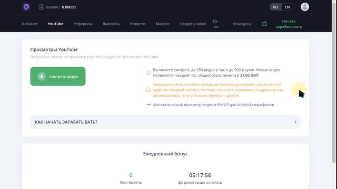Expand КАК НАЧАТЬ ЗАРАБАТЫВАТЬ? section
Screen dimensions: 337x189
pyautogui.click(x=165, y=122)
